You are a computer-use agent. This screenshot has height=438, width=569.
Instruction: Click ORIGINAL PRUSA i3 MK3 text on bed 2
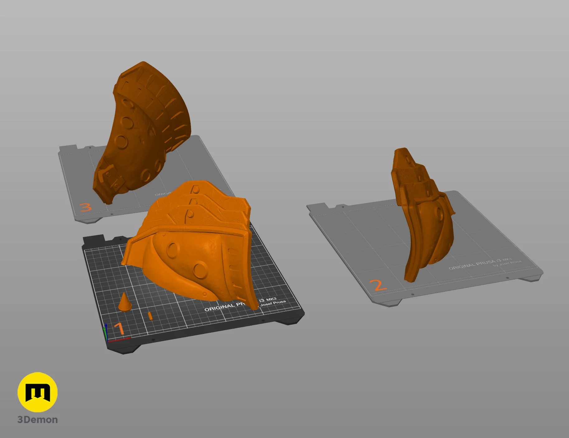point(480,264)
